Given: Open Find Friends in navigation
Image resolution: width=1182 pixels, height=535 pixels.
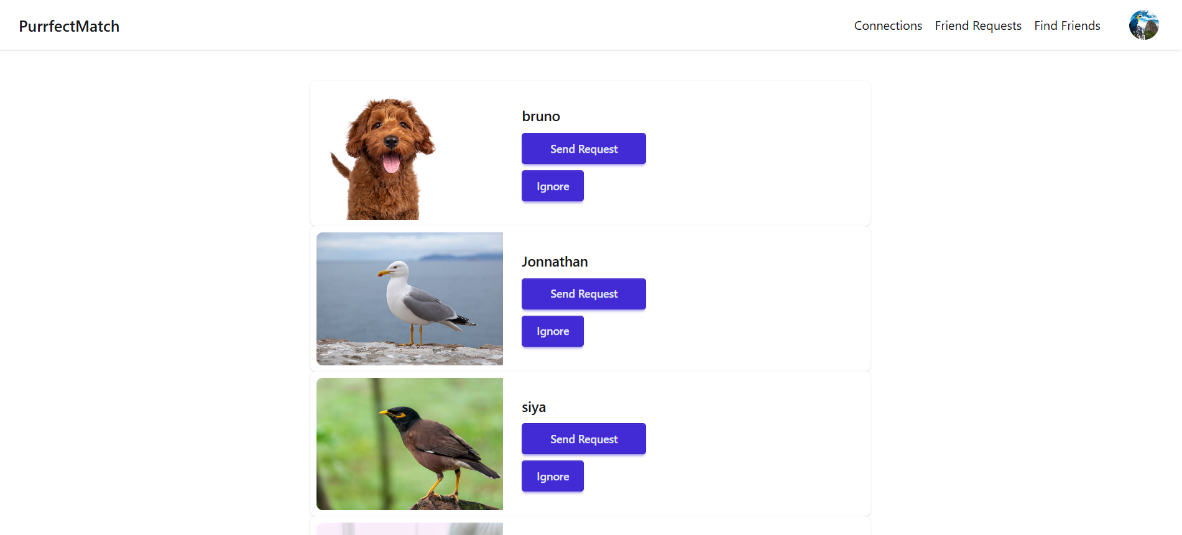Looking at the screenshot, I should 1067,25.
